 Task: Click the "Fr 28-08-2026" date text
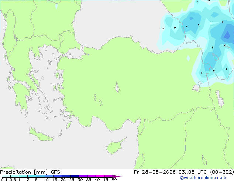coord(155,172)
